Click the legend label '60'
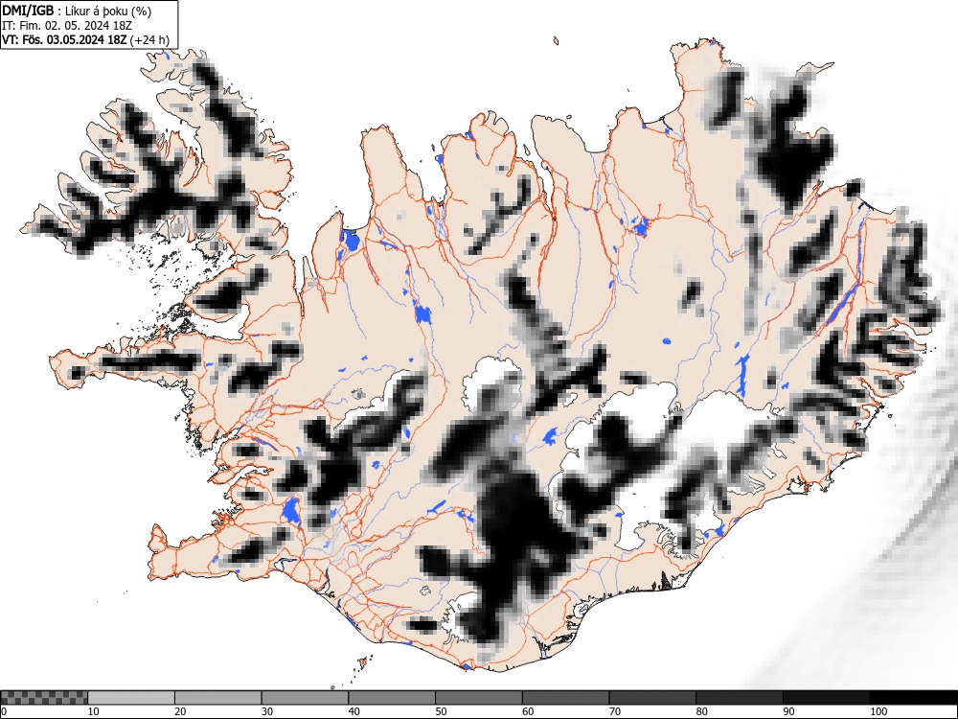The image size is (958, 719). [527, 711]
